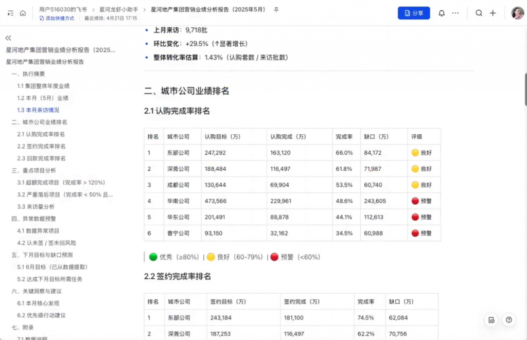Collapse the outline panel with double-chevron
The height and width of the screenshot is (340, 527).
click(x=8, y=38)
